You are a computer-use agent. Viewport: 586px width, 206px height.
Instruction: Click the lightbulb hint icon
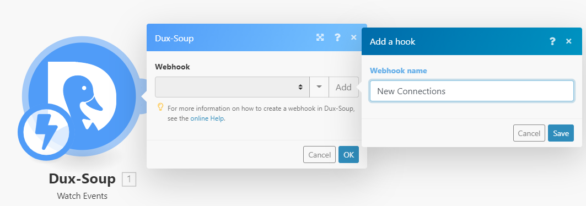(x=160, y=107)
